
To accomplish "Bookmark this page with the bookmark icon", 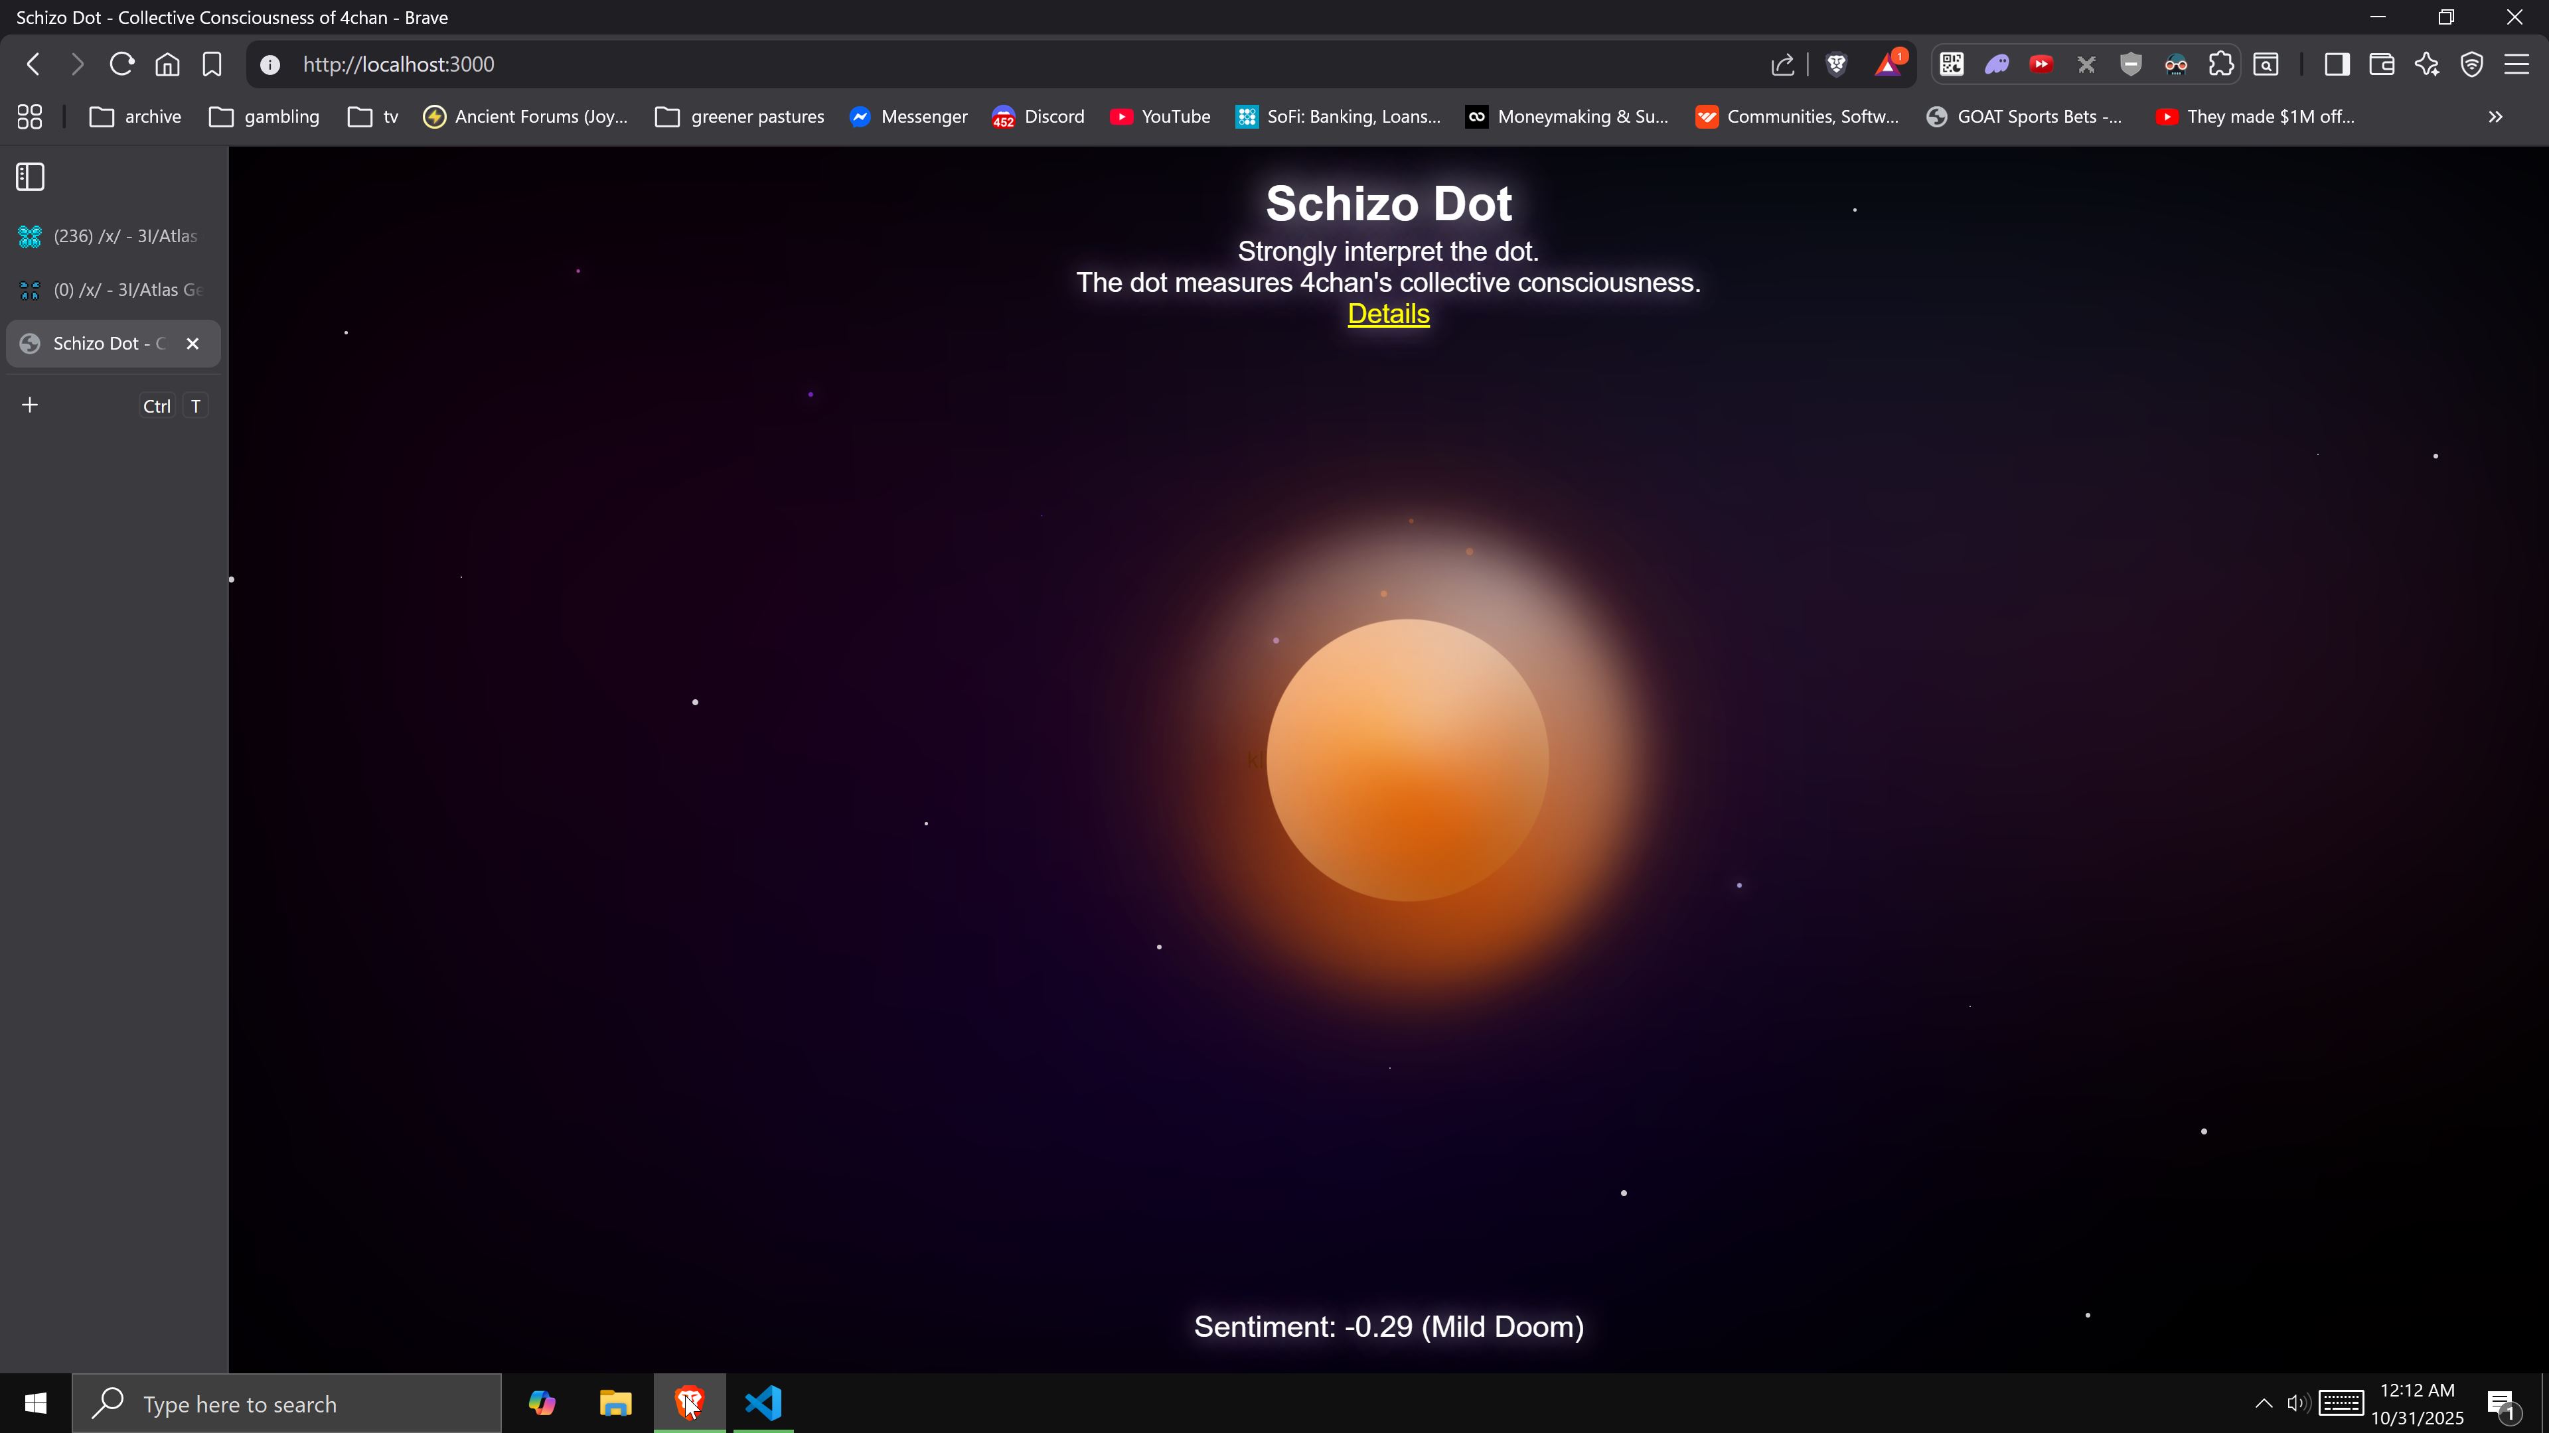I will (212, 64).
